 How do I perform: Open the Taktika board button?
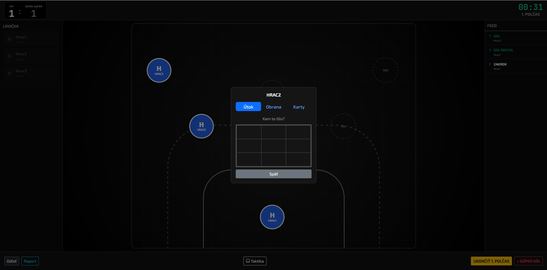click(x=255, y=261)
